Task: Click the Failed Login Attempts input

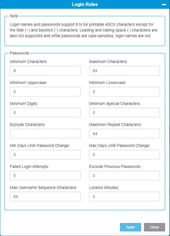Action: click(x=45, y=176)
